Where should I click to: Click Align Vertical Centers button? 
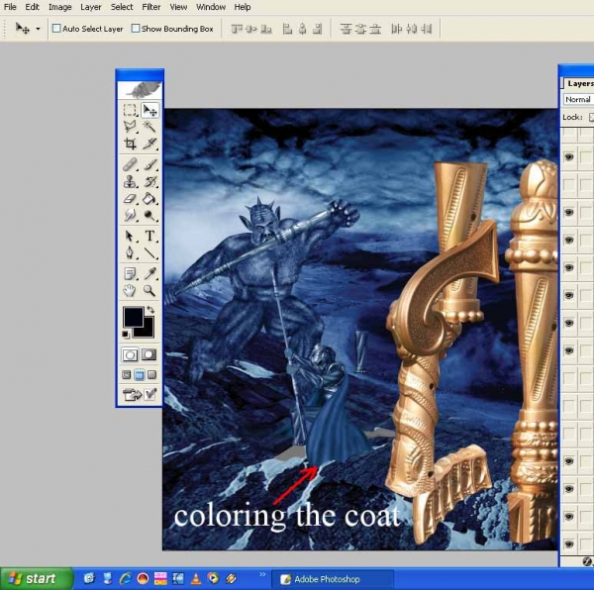(251, 29)
